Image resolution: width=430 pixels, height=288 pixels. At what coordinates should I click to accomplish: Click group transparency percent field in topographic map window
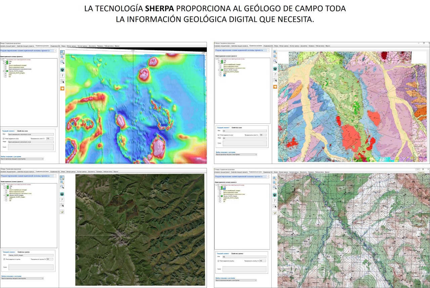point(263,261)
